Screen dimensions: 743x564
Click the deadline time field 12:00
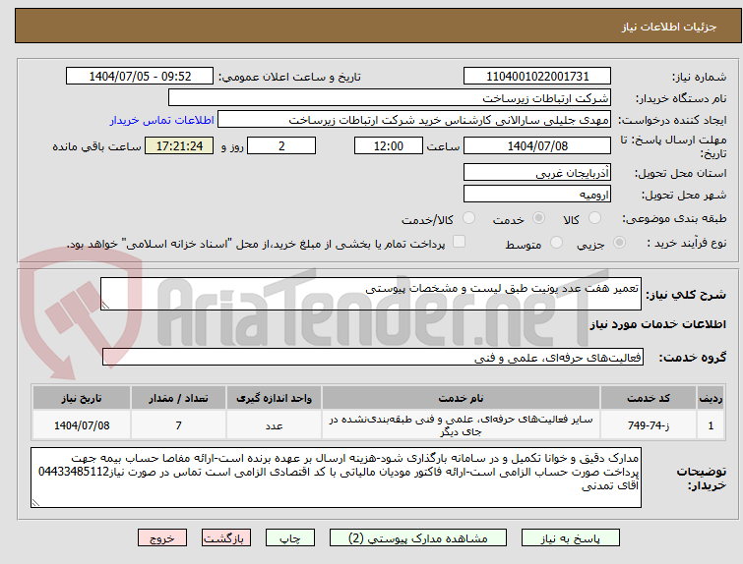point(389,145)
